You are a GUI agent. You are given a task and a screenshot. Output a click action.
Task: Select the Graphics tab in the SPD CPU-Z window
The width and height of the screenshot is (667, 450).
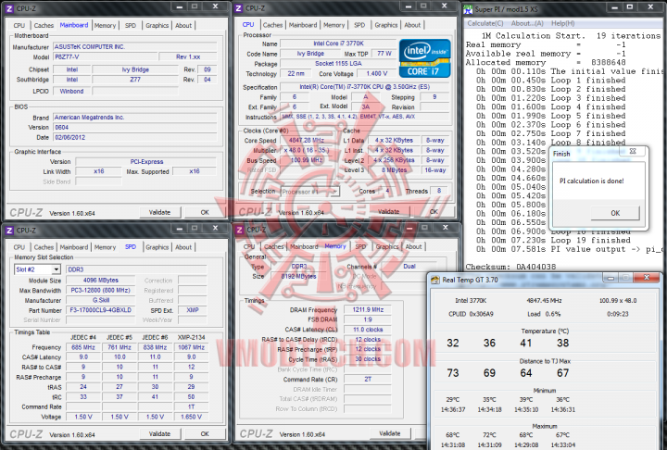coord(157,246)
